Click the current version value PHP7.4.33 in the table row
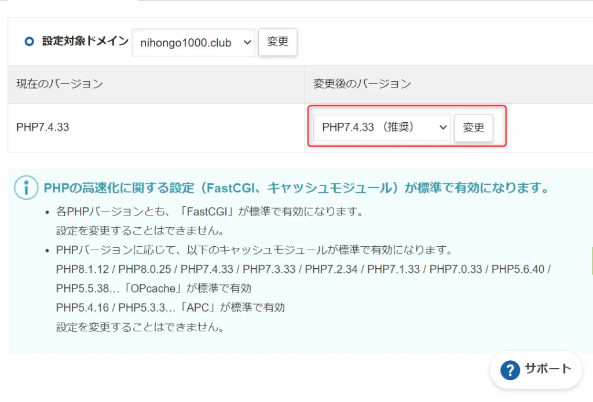 click(x=43, y=127)
